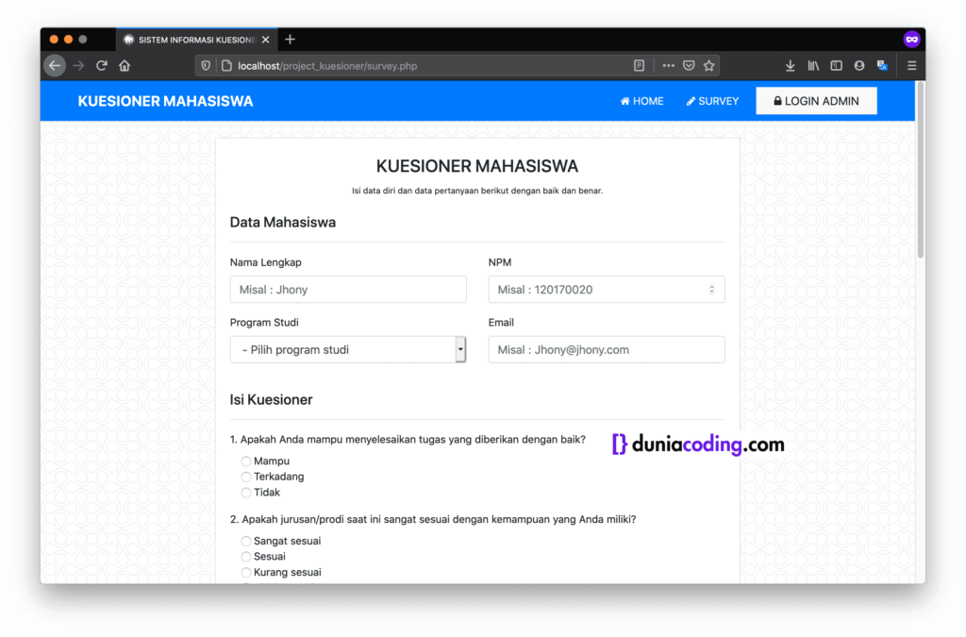This screenshot has width=966, height=637.
Task: Click the tracking protection shield icon
Action: point(206,65)
